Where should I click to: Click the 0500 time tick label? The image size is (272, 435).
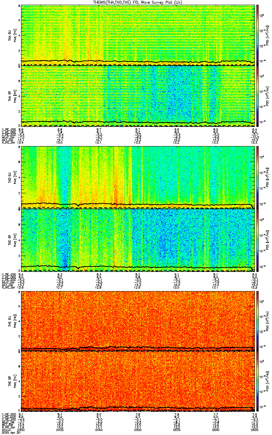(138, 430)
